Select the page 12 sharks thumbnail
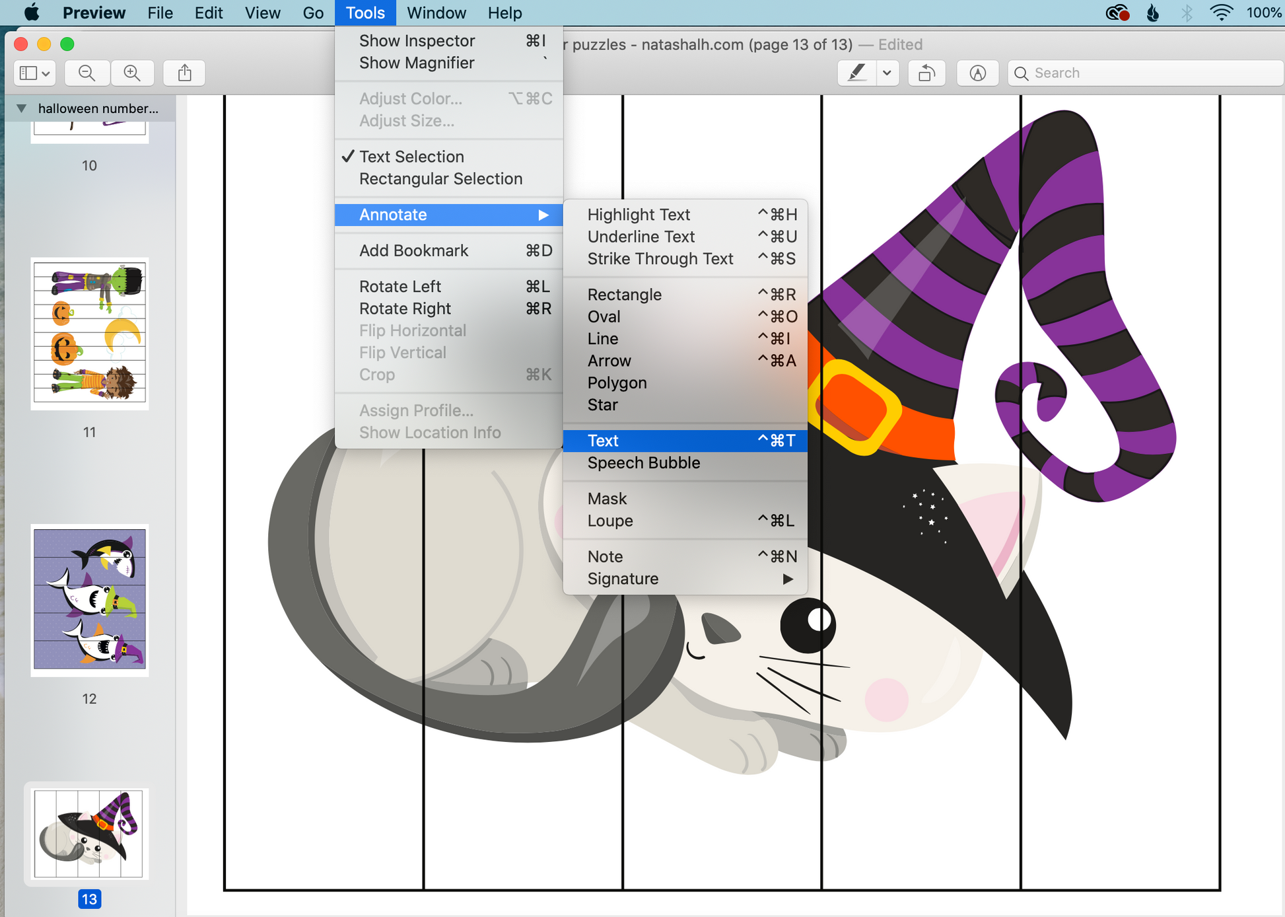The image size is (1285, 917). 90,599
